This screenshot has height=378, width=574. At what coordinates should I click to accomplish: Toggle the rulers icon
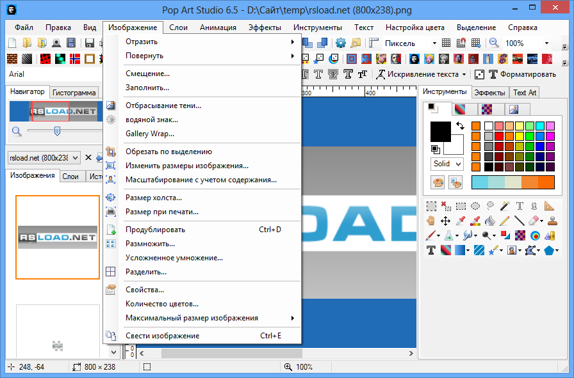373,43
